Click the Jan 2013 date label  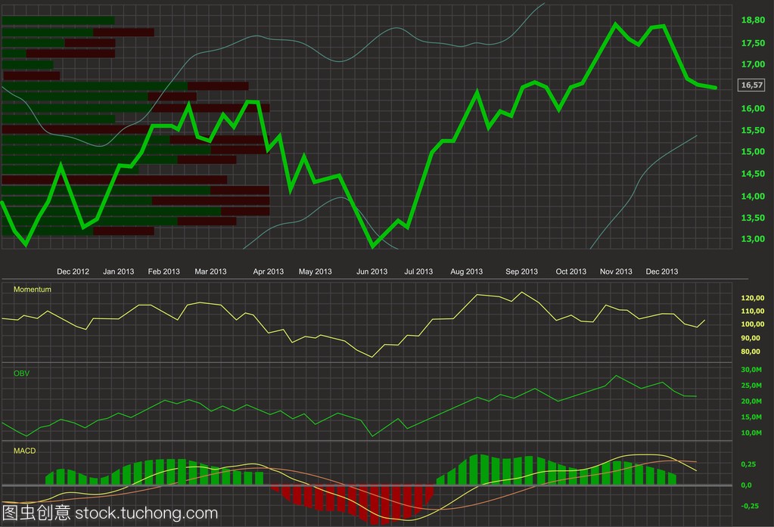(x=119, y=271)
